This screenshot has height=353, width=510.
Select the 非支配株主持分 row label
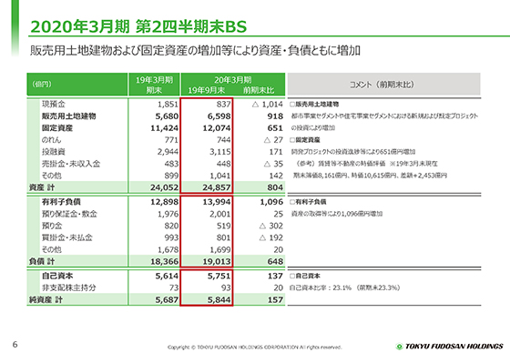coord(69,287)
